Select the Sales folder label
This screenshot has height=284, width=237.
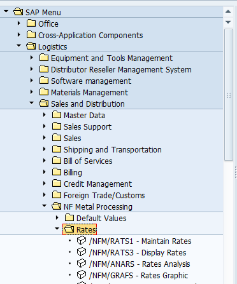point(73,139)
